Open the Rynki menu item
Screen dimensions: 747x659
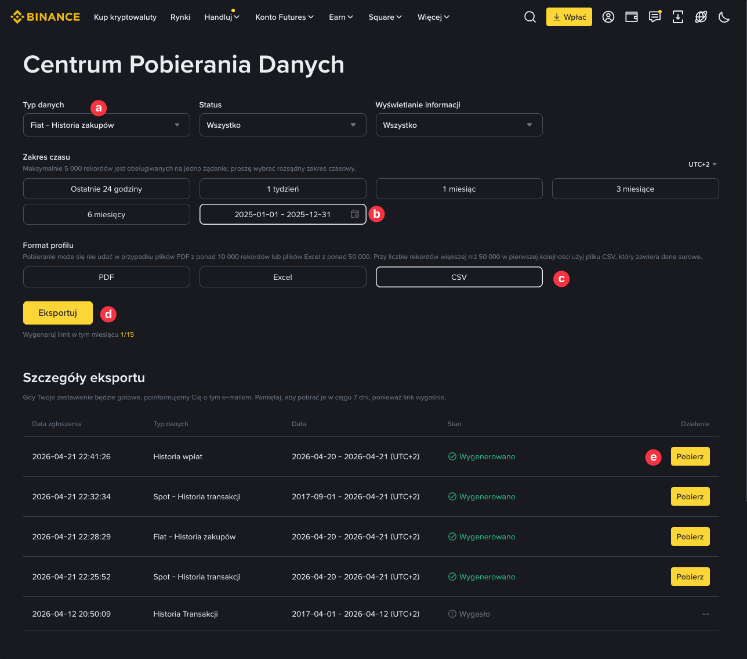coord(180,17)
